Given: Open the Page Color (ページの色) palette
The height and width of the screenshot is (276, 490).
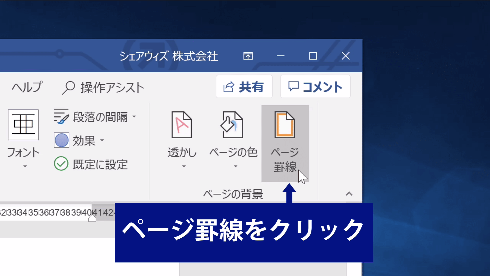Looking at the screenshot, I should 233,140.
